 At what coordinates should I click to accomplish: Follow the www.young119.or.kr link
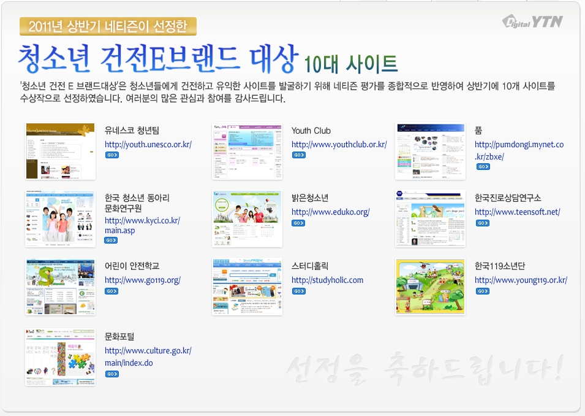[x=521, y=280]
